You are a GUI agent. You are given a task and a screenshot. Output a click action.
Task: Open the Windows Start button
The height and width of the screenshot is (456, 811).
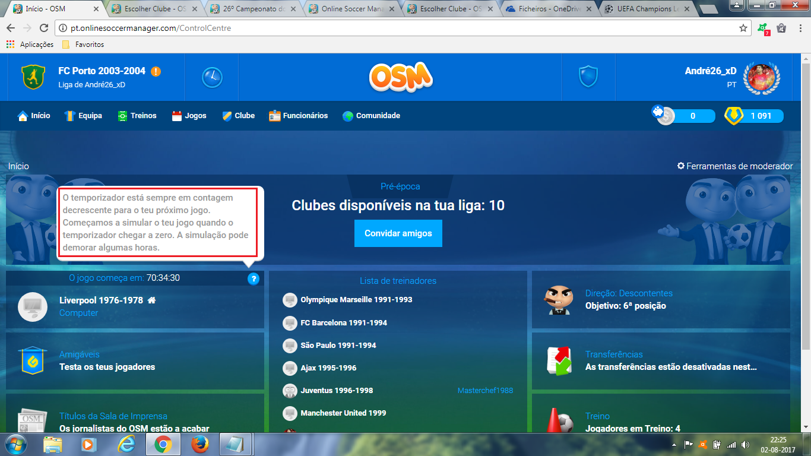click(x=15, y=444)
